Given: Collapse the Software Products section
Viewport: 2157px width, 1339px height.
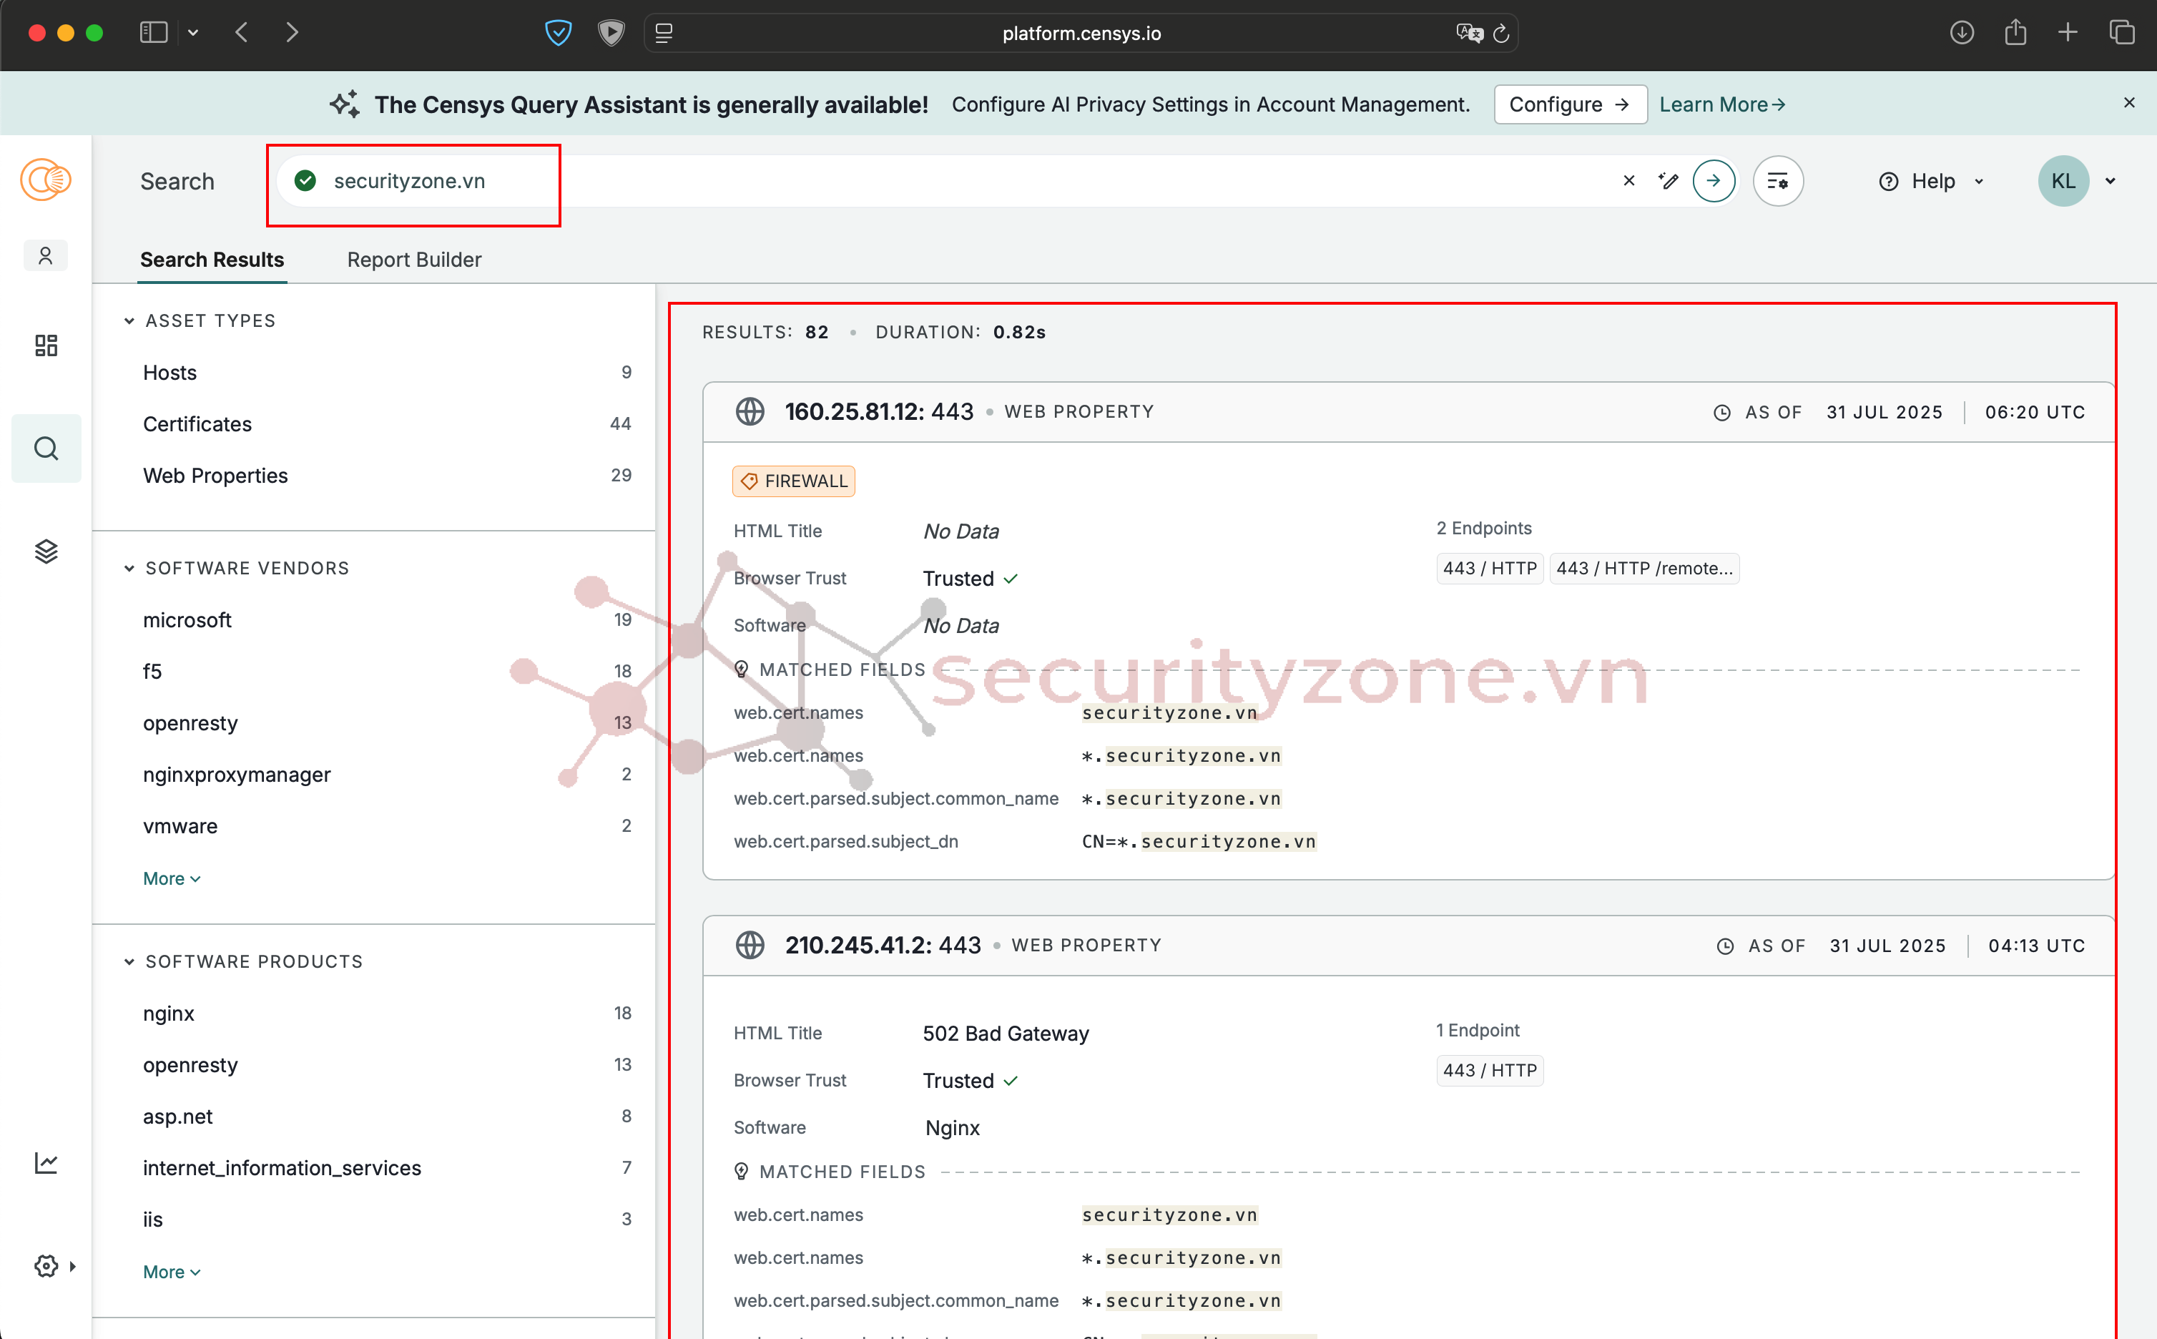Looking at the screenshot, I should 129,962.
